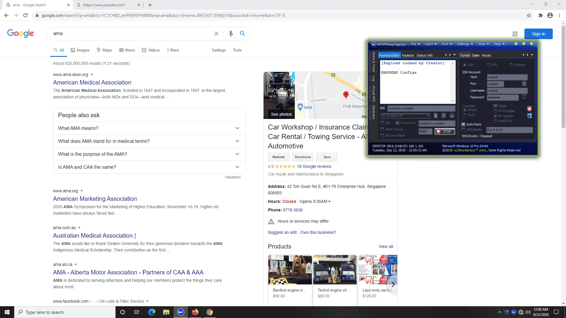
Task: Click the blue Google search magnifier icon
Action: [242, 34]
